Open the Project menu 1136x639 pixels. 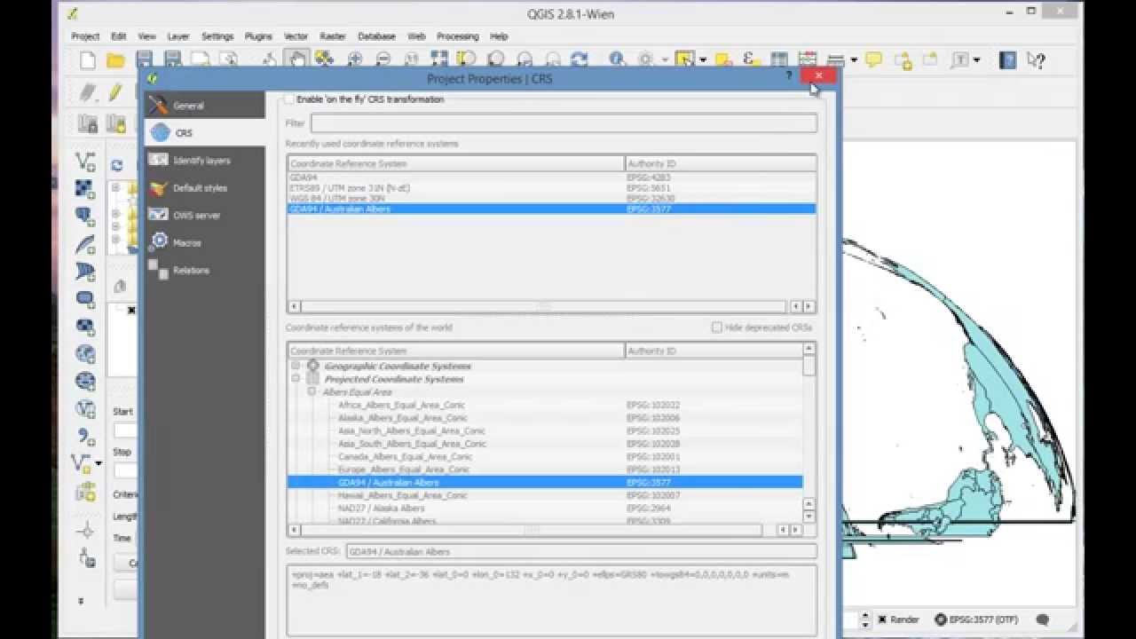(85, 36)
